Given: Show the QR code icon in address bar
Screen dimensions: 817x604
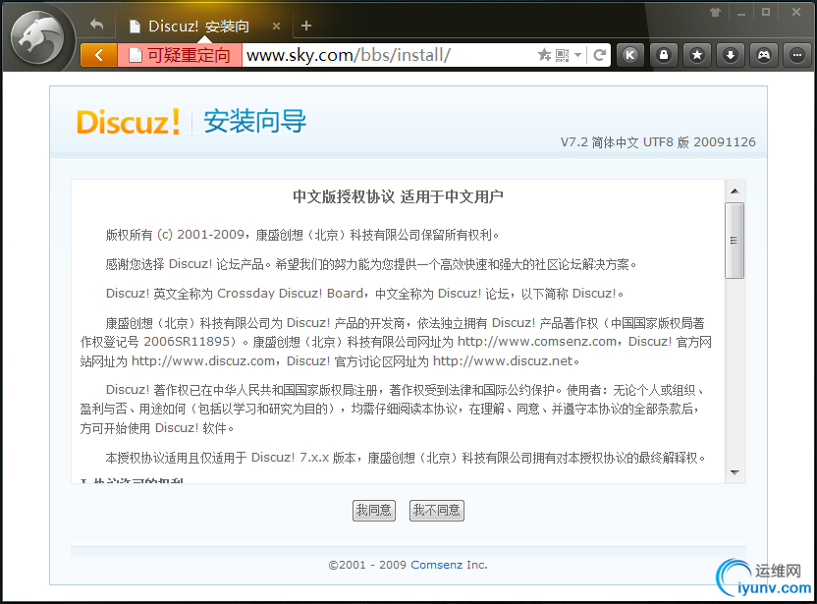Looking at the screenshot, I should click(x=563, y=55).
